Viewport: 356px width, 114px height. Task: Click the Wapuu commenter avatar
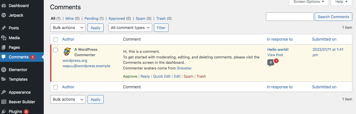(67, 51)
